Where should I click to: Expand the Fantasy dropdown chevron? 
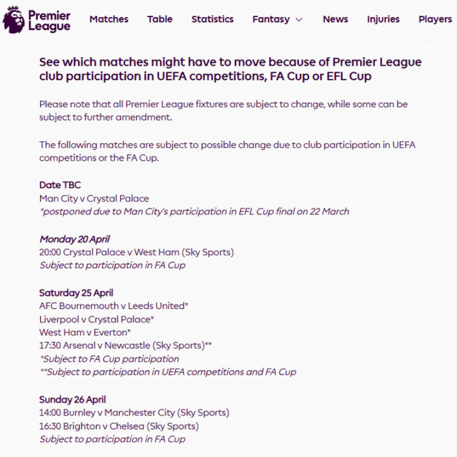tap(299, 20)
